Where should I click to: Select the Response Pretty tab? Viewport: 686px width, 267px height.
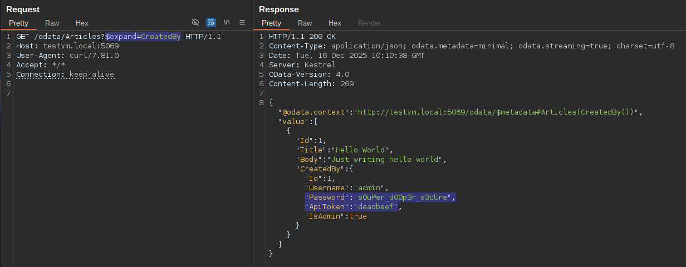(271, 23)
